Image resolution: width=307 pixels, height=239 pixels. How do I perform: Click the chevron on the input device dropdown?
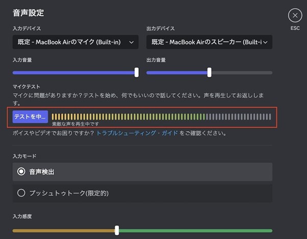click(132, 42)
